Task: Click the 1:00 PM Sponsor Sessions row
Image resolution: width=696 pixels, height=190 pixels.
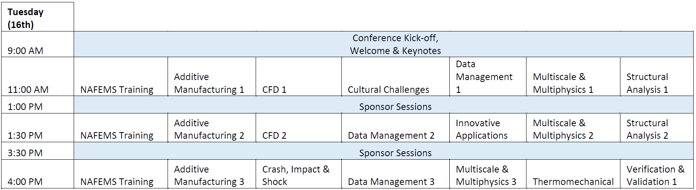Action: coord(383,105)
